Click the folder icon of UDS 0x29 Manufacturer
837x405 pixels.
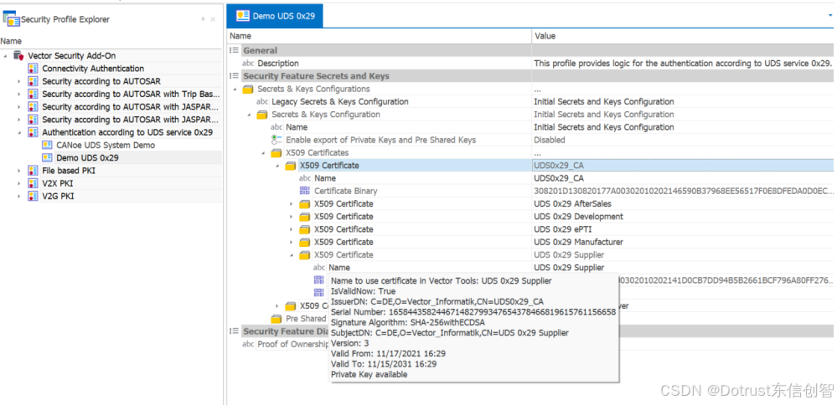tap(305, 243)
